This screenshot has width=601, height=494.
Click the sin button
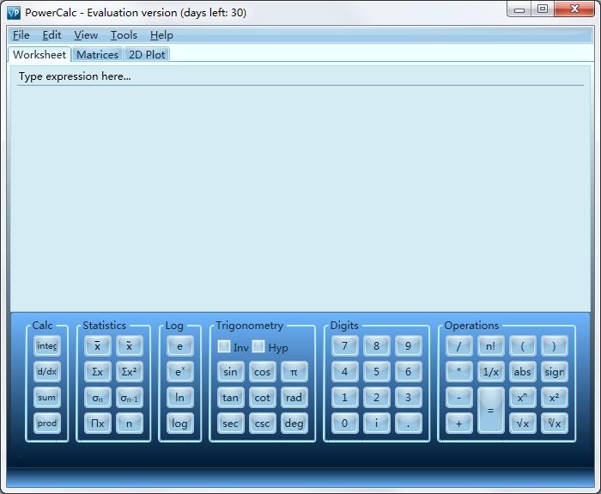230,372
